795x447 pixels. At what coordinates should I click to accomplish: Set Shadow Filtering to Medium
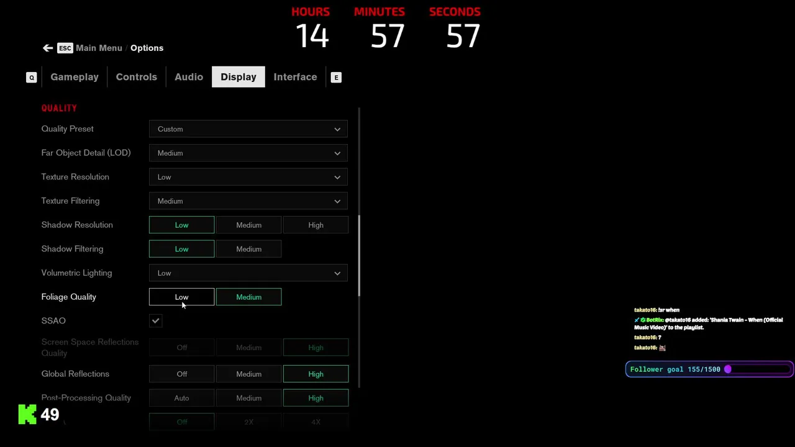248,249
